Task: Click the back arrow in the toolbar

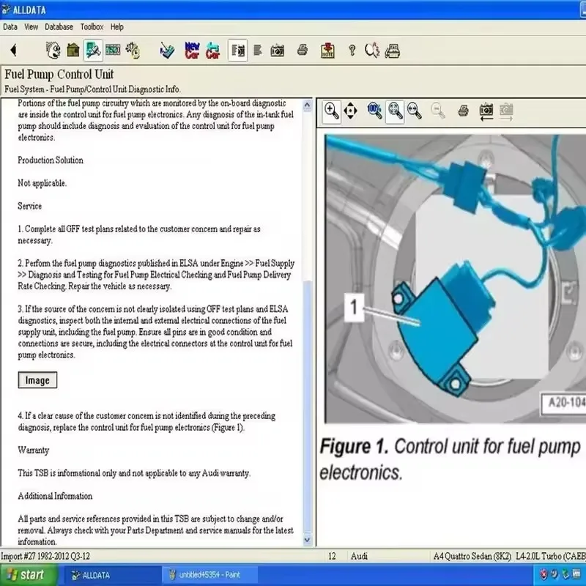Action: pyautogui.click(x=13, y=51)
